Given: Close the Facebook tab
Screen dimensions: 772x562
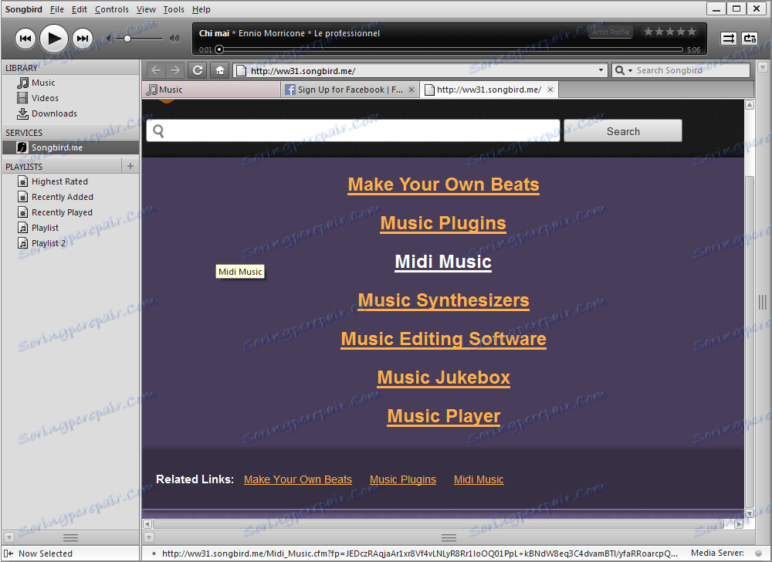Looking at the screenshot, I should pos(411,90).
